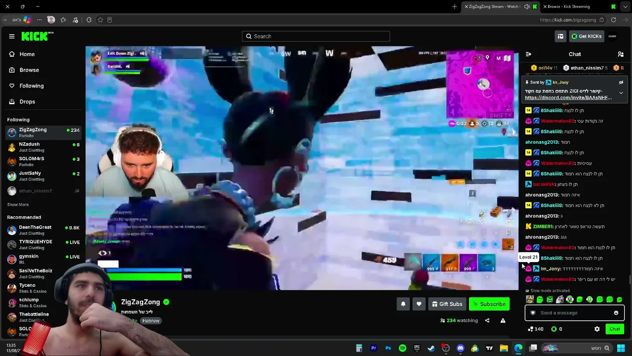632x356 pixels.
Task: Click the channel points balance 140
Action: coord(535,329)
